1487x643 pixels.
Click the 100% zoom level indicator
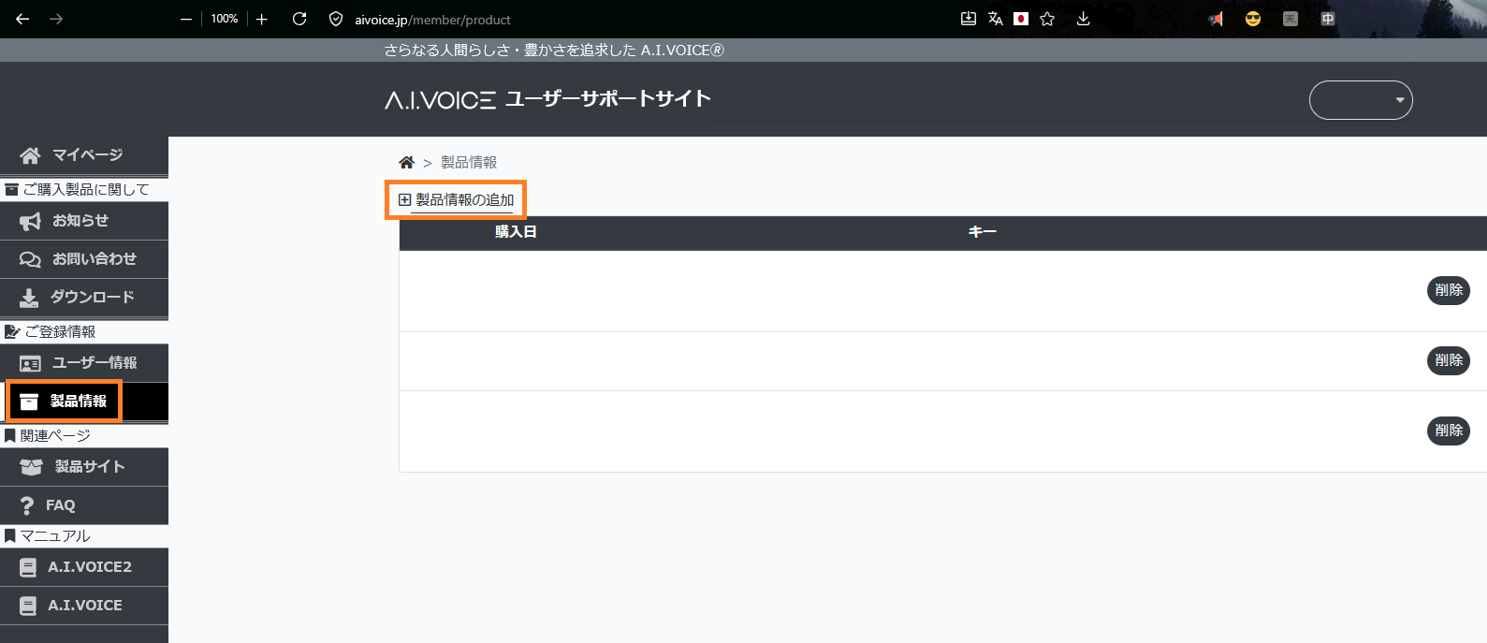click(x=224, y=19)
